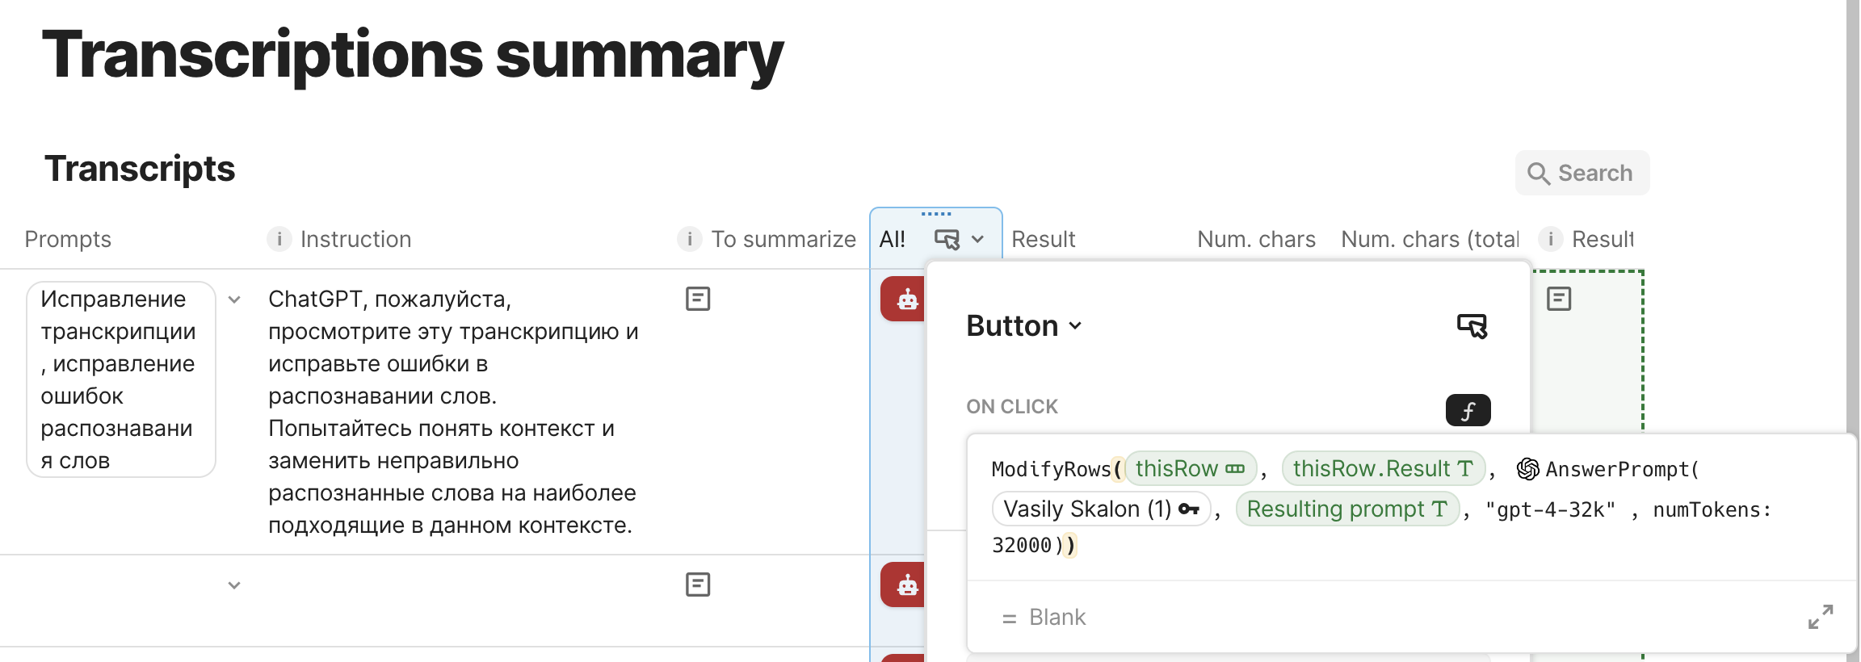The image size is (1861, 662).
Task: Click the formula f button beside ON CLICK
Action: click(x=1468, y=410)
